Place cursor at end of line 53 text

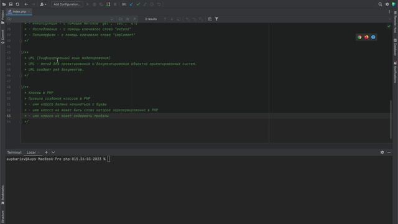pos(109,116)
